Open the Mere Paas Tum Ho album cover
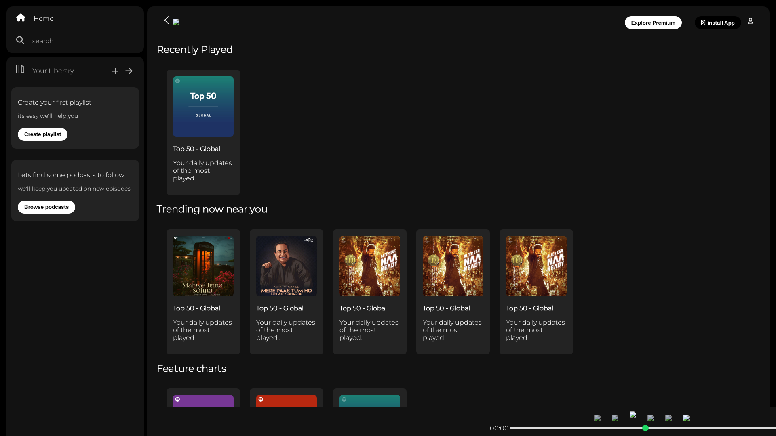This screenshot has height=436, width=776. point(287,266)
